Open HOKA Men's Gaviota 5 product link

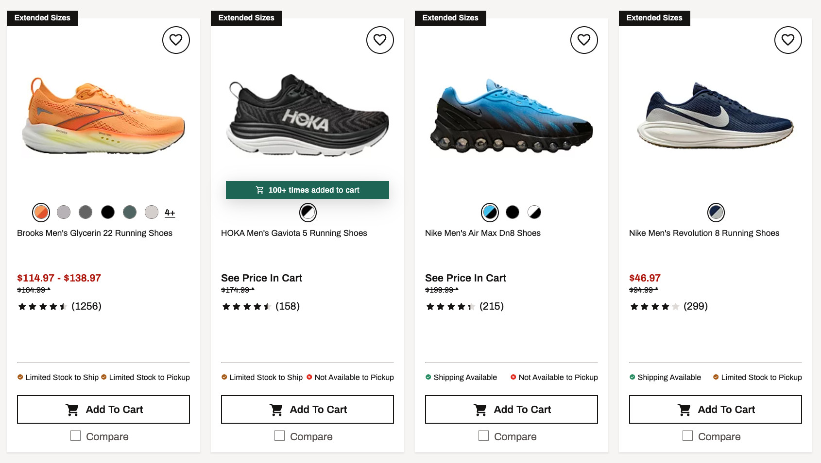(x=294, y=233)
